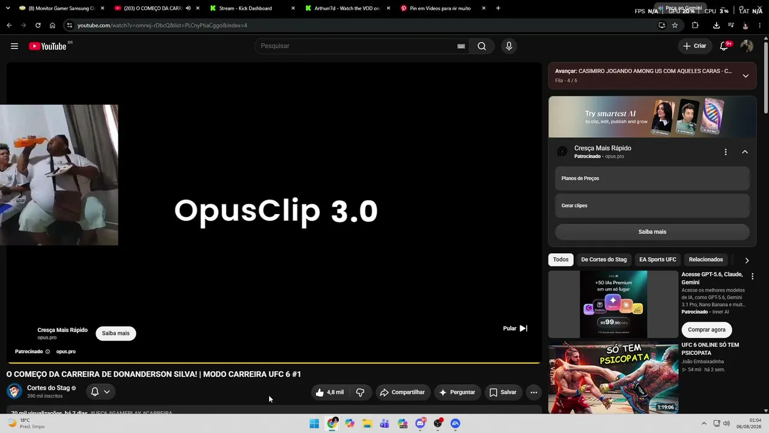Open YouTube notifications bell
Viewport: 769px width, 433px height.
point(724,46)
